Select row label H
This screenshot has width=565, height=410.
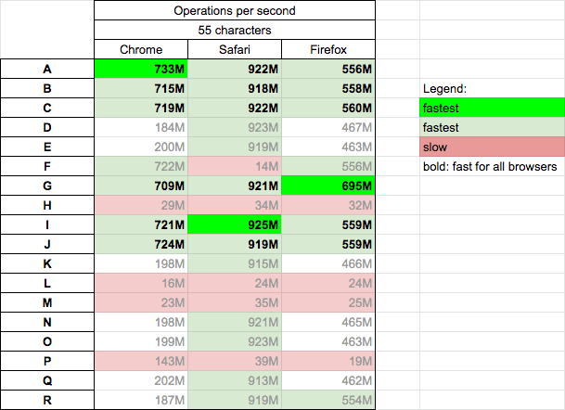pos(47,205)
